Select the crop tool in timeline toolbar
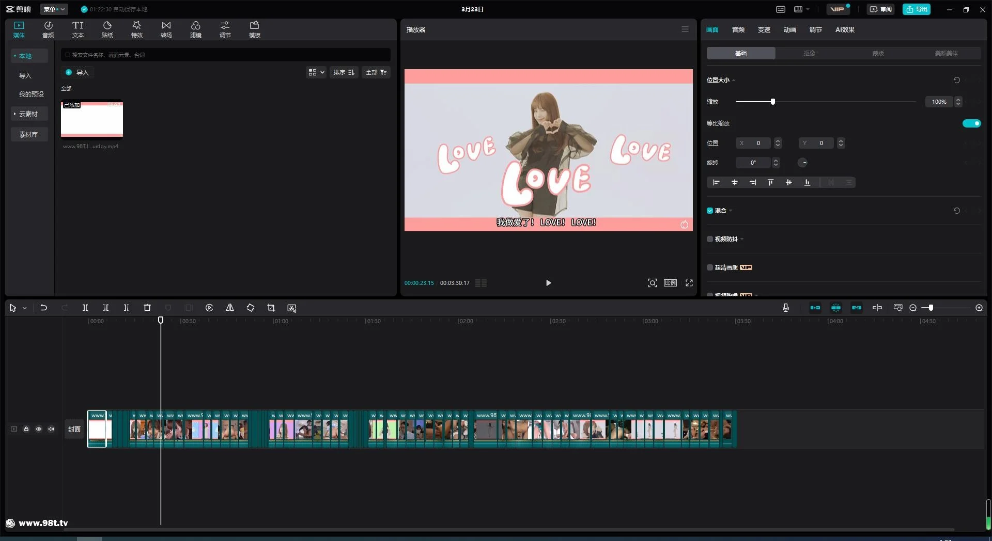This screenshot has height=541, width=992. click(271, 308)
